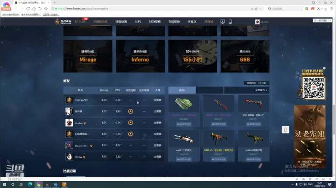Inspect in-game button under green gloves
The width and height of the screenshot is (336, 188).
[x=184, y=124]
